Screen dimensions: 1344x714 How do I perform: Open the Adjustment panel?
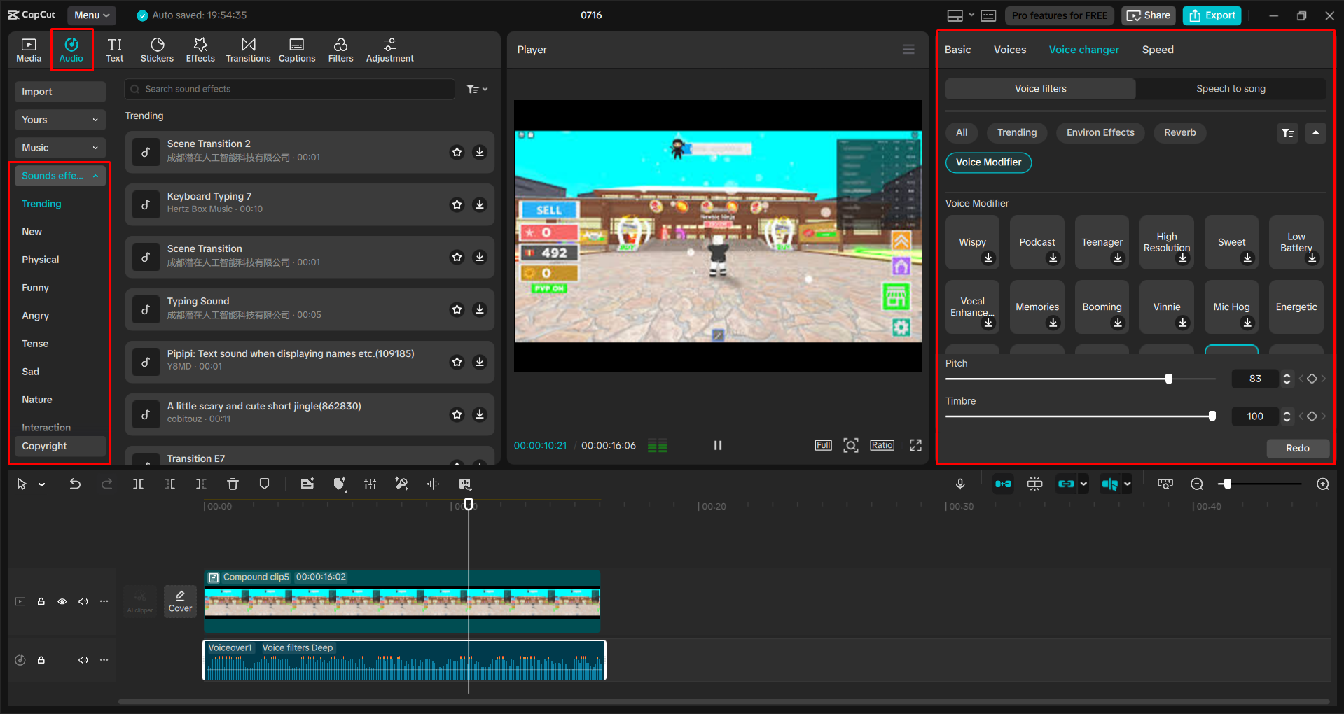tap(389, 50)
